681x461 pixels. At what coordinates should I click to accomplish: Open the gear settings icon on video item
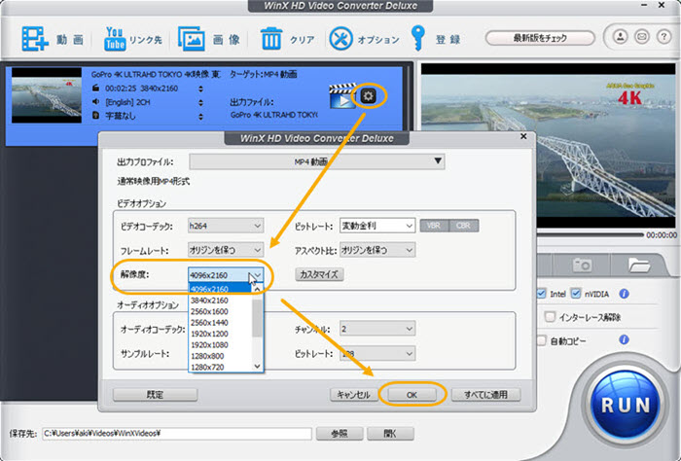369,96
